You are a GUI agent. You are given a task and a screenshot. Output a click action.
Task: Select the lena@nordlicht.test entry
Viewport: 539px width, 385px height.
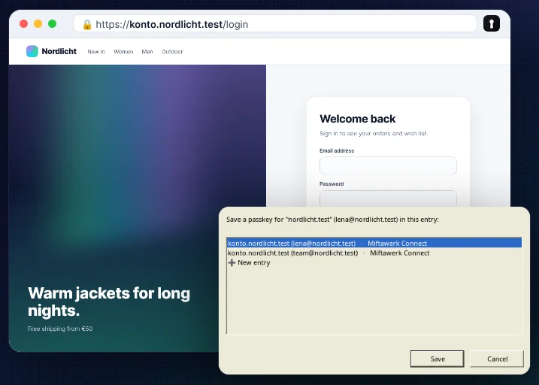(374, 243)
